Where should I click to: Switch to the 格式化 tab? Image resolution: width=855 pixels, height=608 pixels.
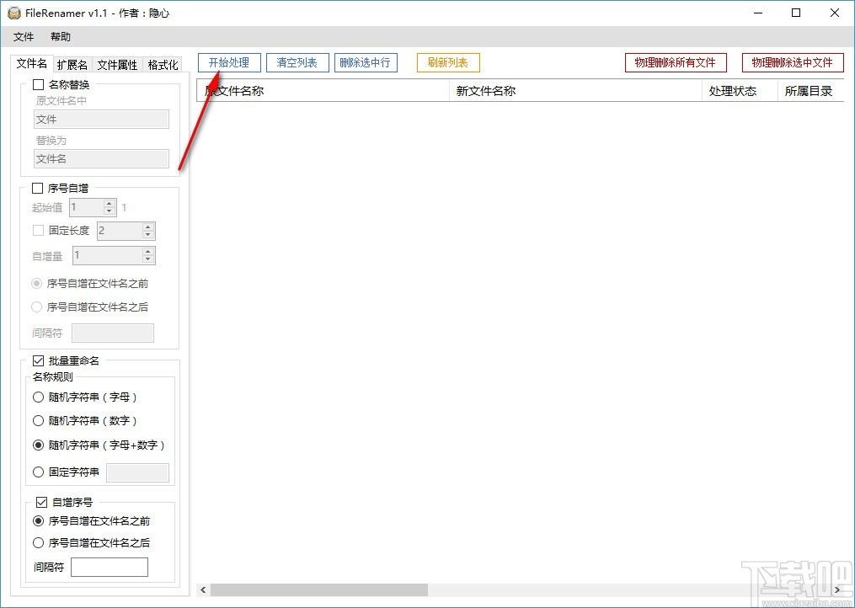pos(163,64)
